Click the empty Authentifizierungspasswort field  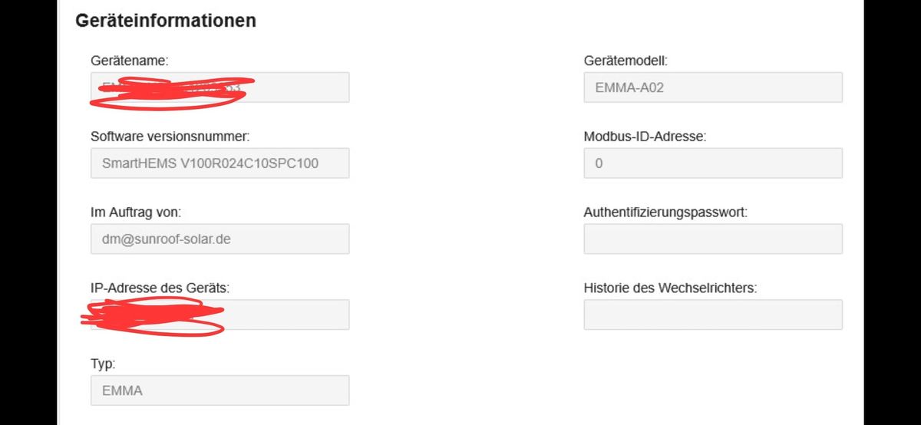point(712,239)
